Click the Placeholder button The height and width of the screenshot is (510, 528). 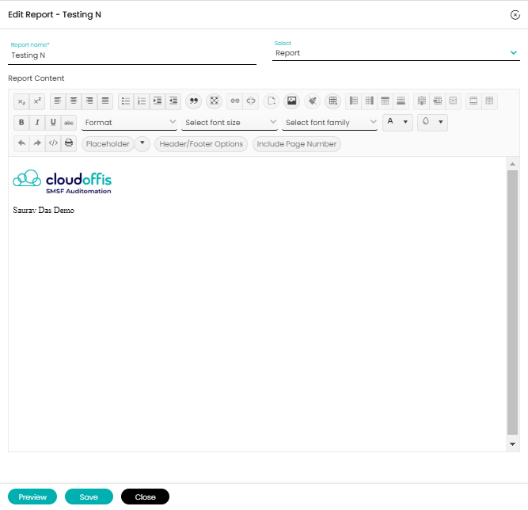pos(108,144)
